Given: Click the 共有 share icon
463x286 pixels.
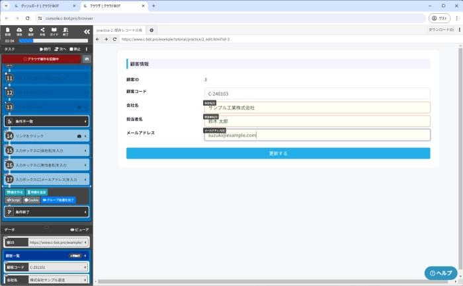Looking at the screenshot, I should point(42,31).
